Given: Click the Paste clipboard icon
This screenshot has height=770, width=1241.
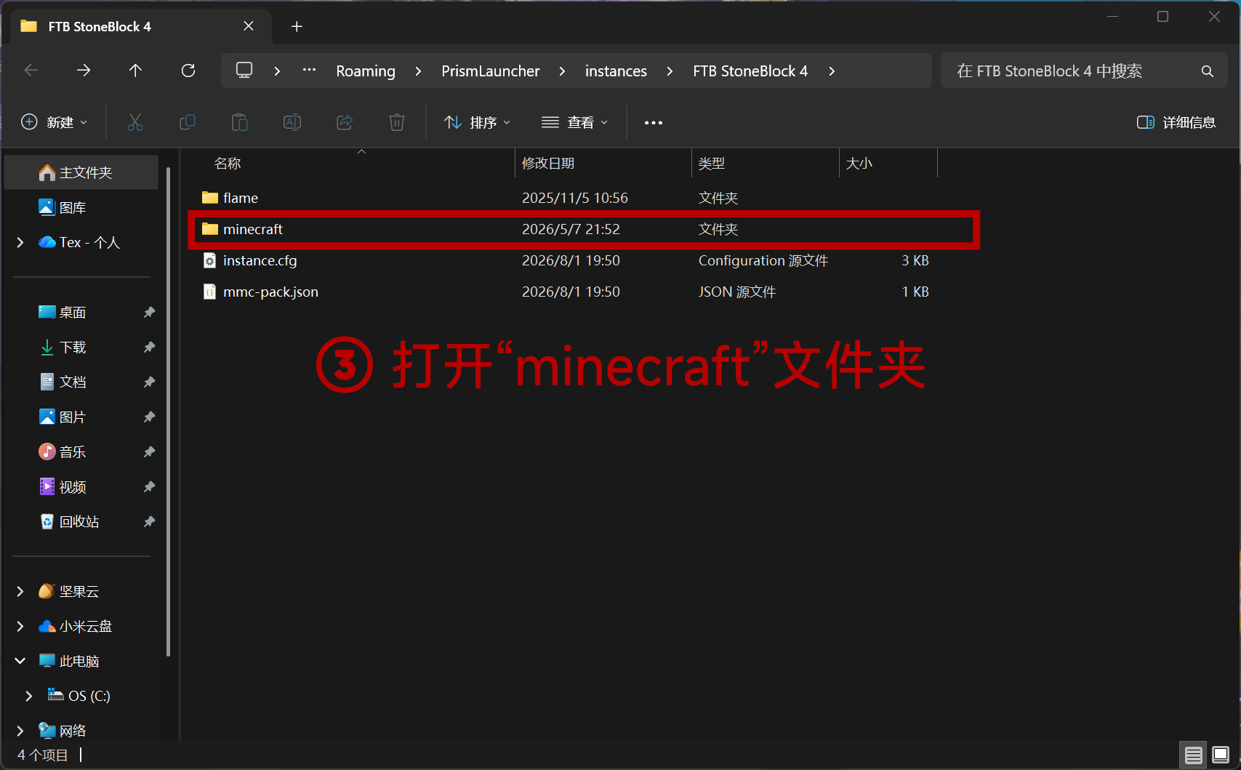Looking at the screenshot, I should [240, 122].
